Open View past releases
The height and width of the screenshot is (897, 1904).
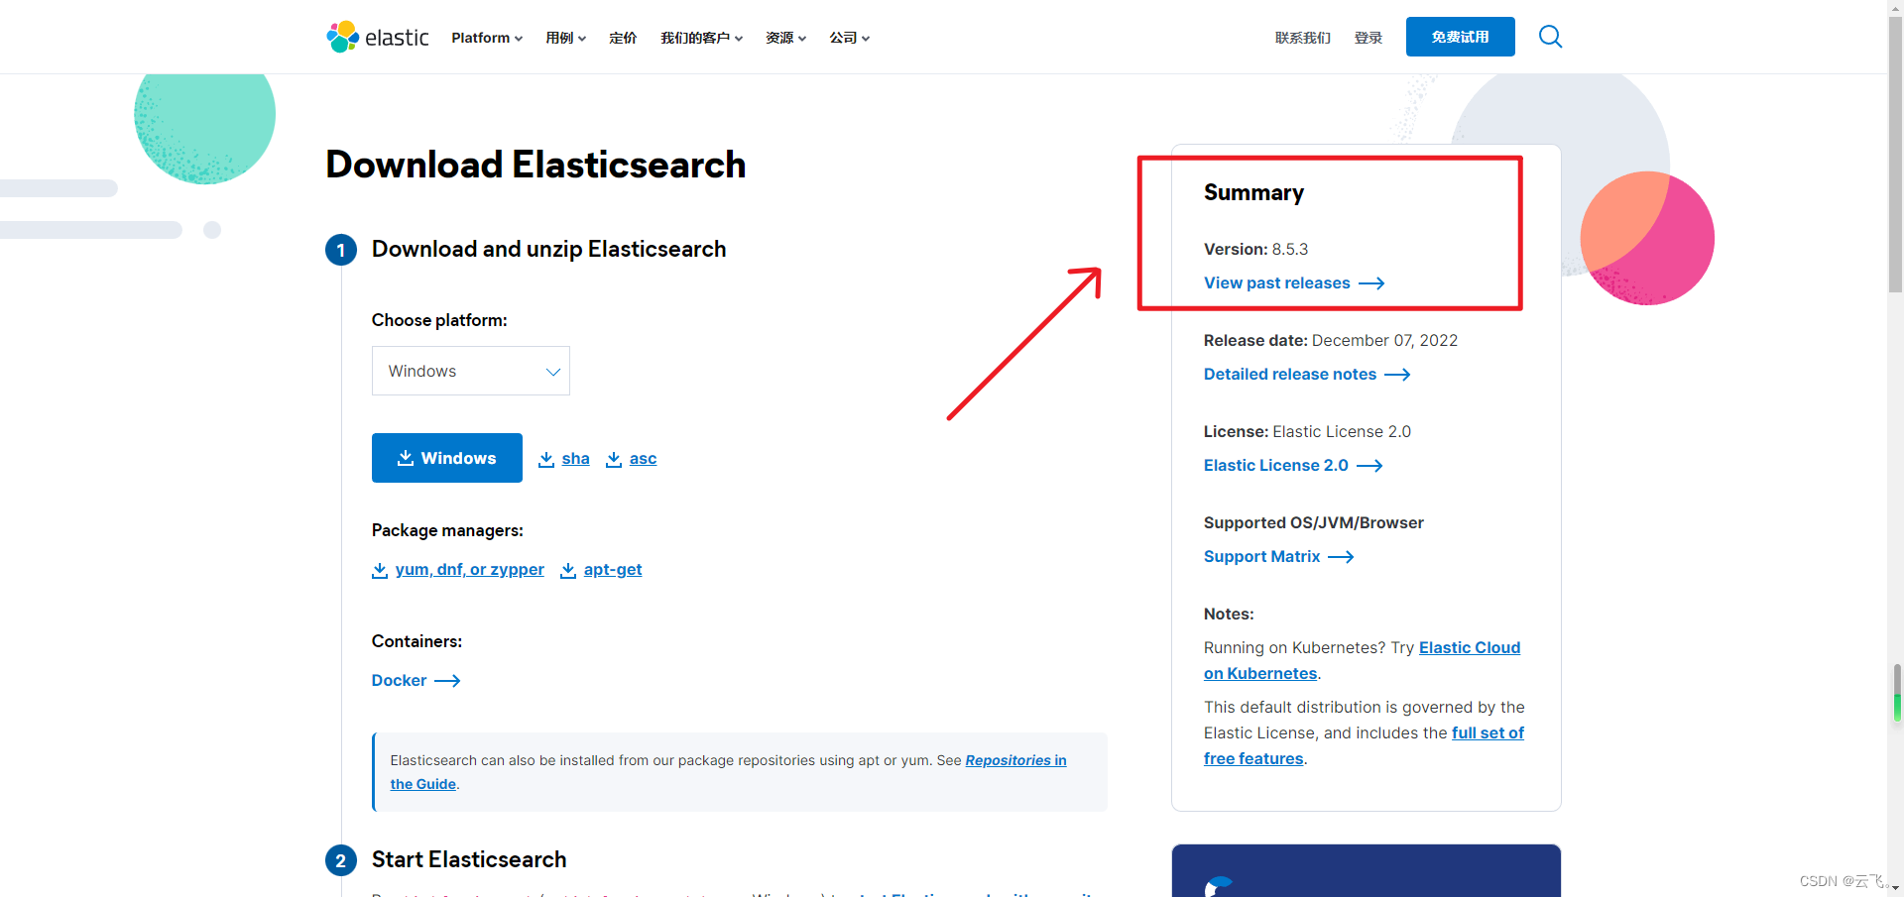1276,283
